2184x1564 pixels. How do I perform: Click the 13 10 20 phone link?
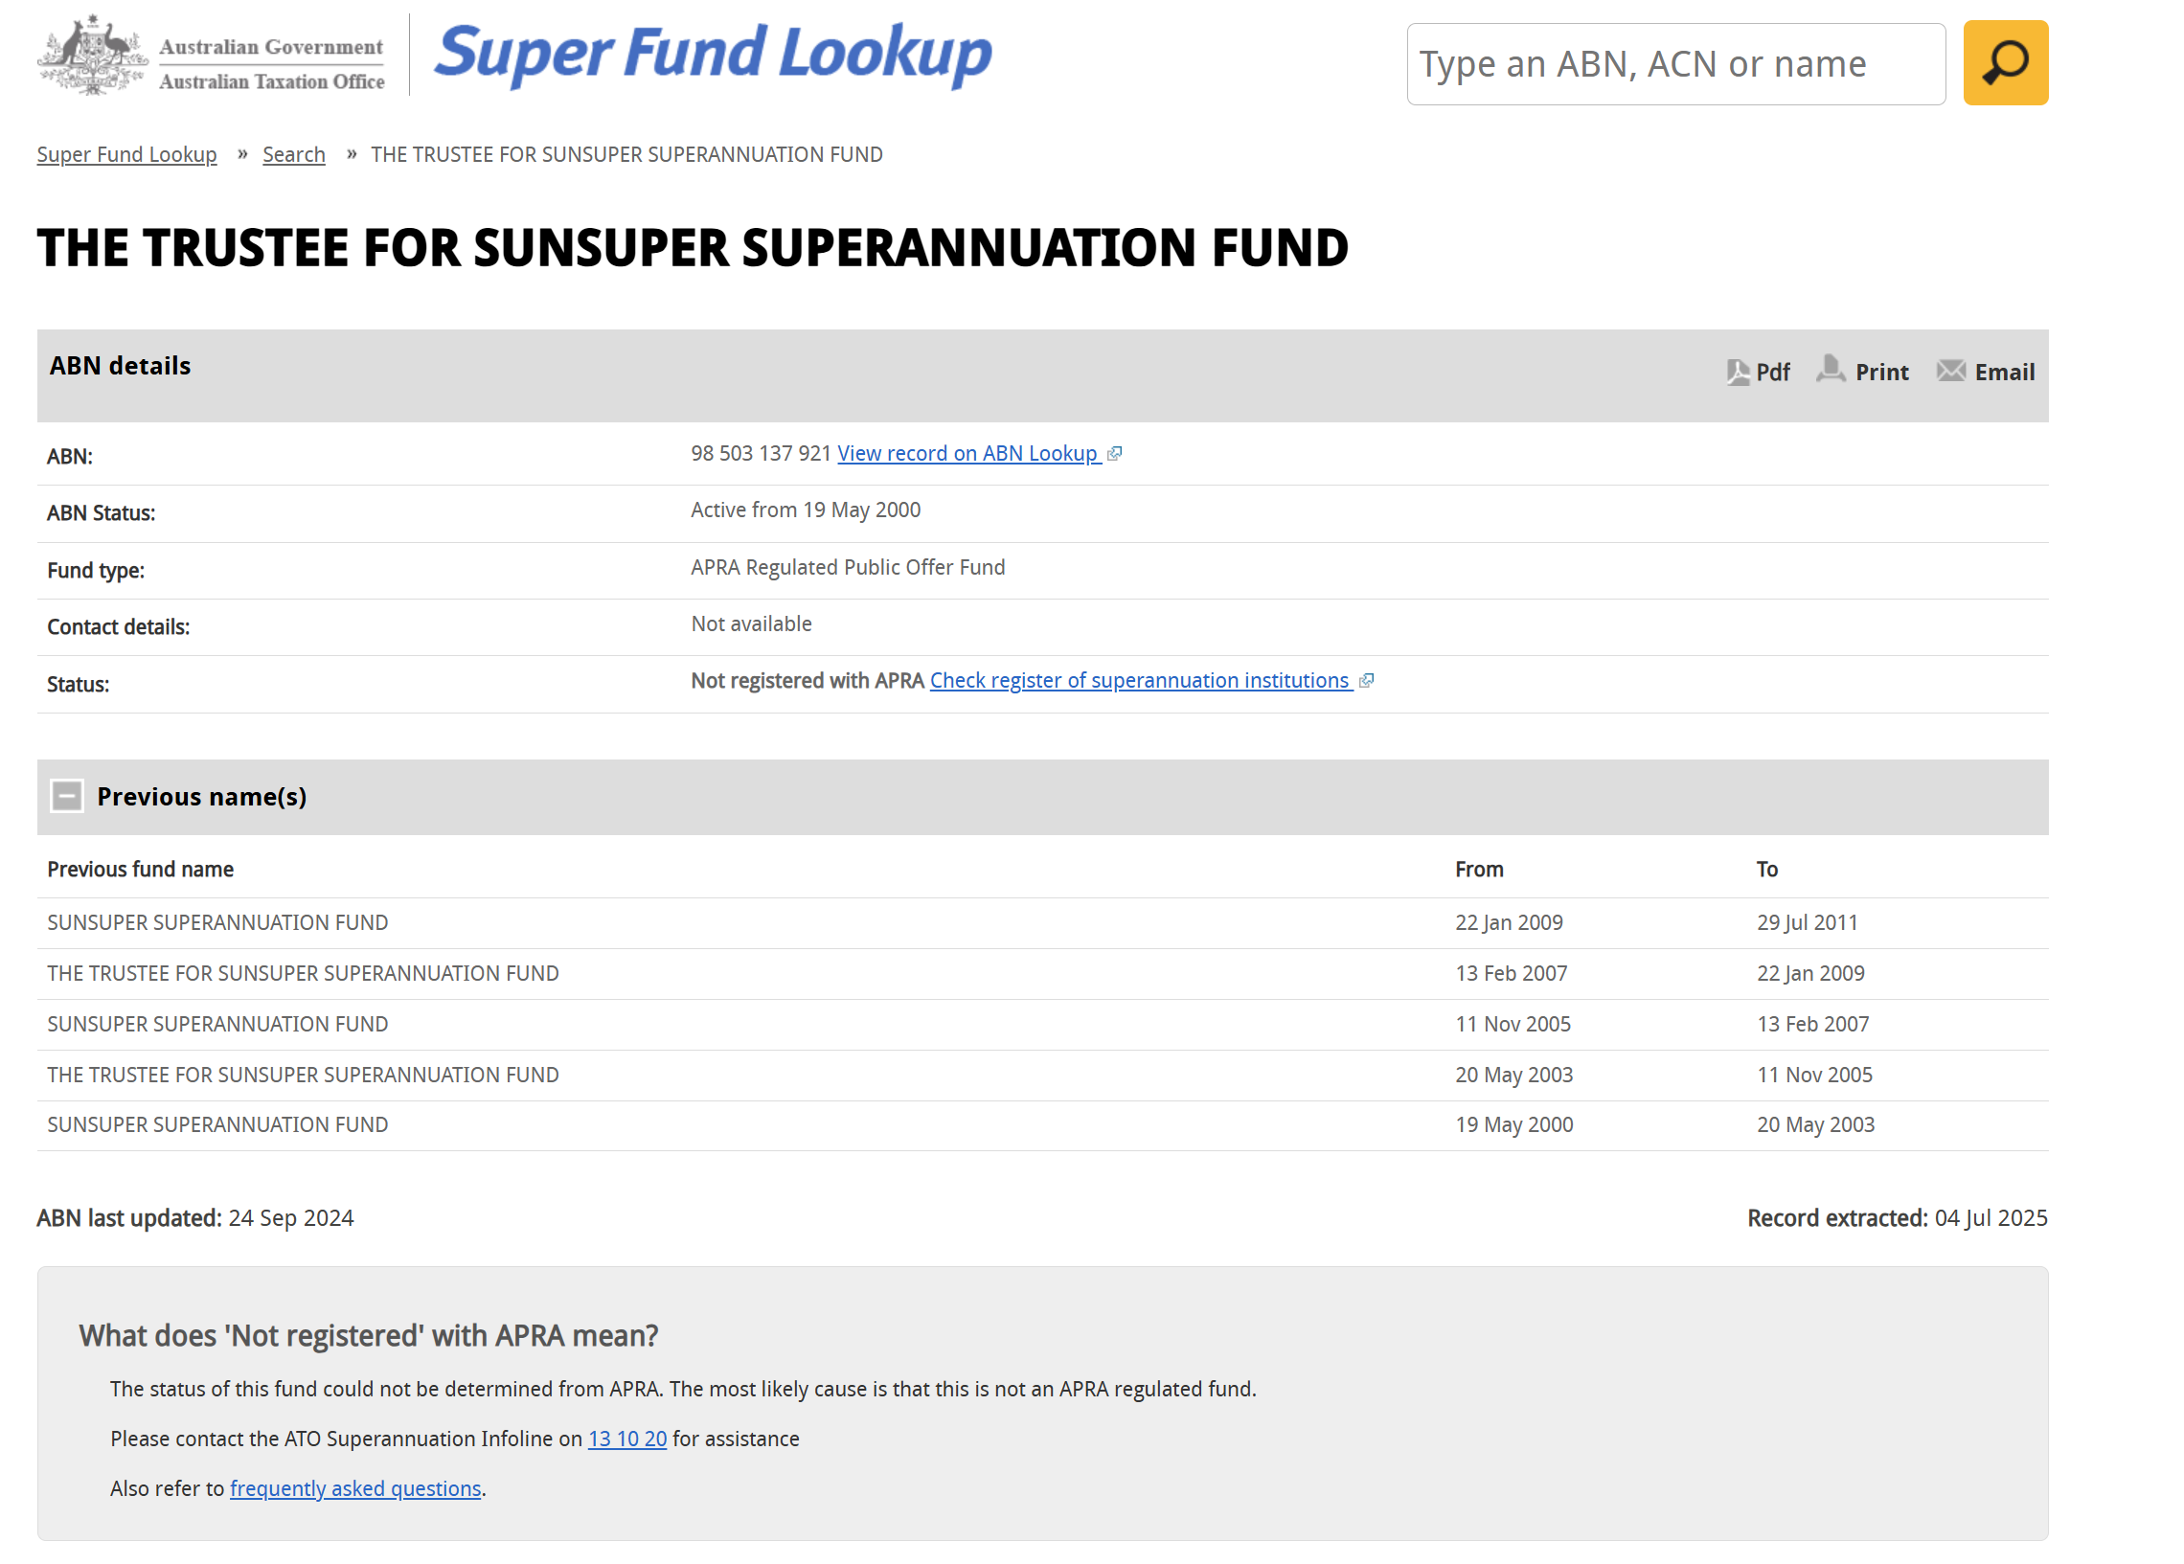[626, 1439]
